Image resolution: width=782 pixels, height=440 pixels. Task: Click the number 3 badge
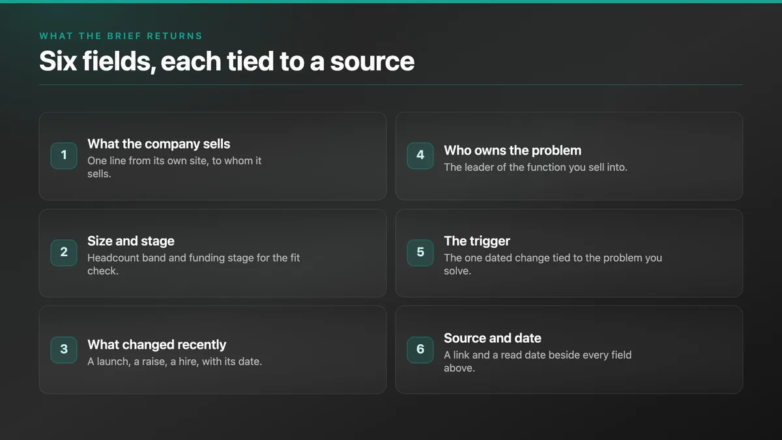[x=64, y=349]
